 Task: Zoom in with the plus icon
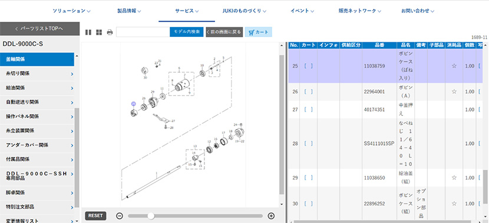[x=272, y=216]
